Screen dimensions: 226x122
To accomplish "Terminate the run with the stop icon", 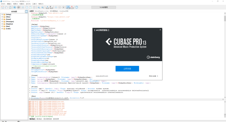I will tap(63, 7).
